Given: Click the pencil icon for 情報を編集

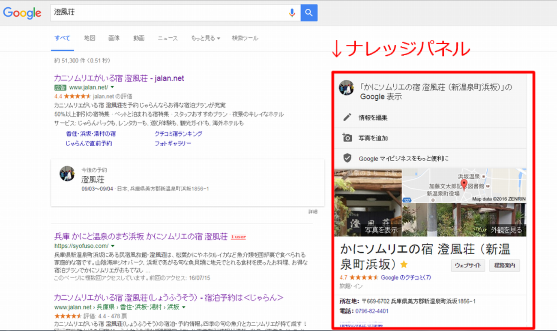Looking at the screenshot, I should pos(347,117).
